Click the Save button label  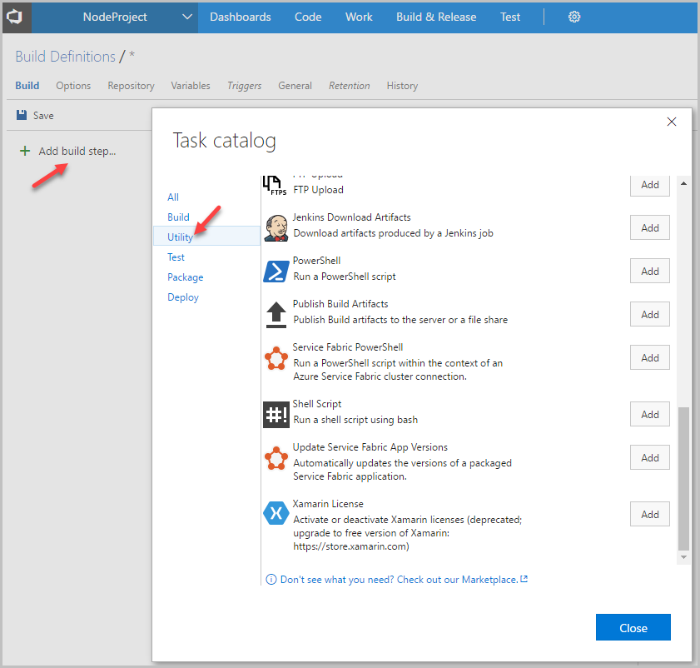tap(43, 116)
